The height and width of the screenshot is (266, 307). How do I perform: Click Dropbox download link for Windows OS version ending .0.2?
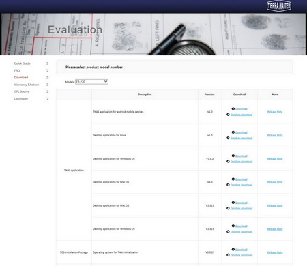point(242,162)
